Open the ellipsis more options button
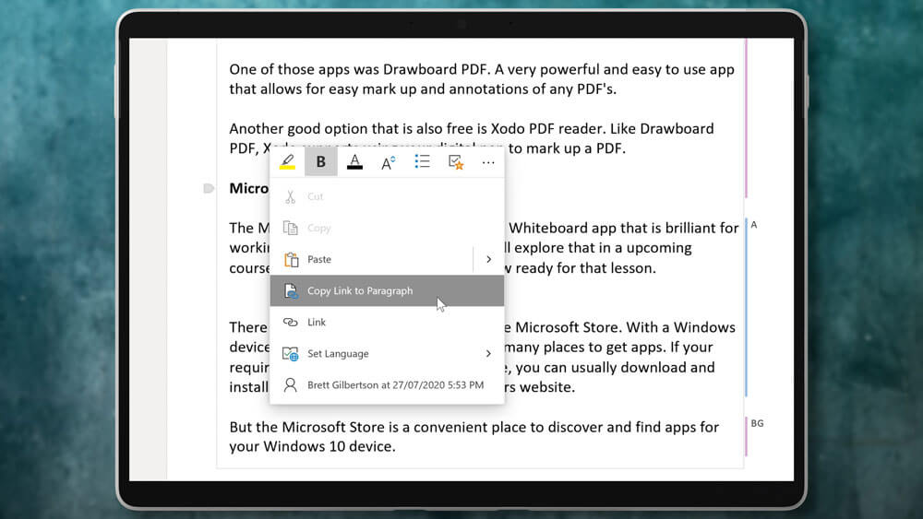 coord(488,162)
